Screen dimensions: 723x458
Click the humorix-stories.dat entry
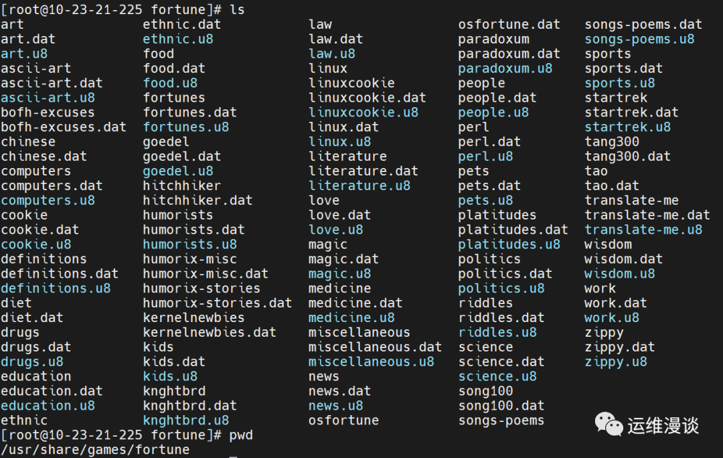coord(217,303)
